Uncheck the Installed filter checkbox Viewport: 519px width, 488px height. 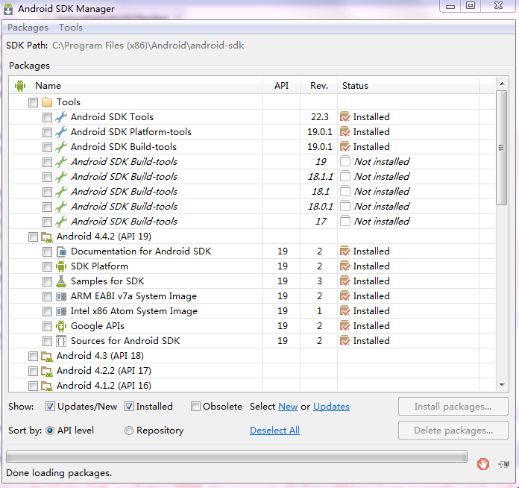coord(129,407)
